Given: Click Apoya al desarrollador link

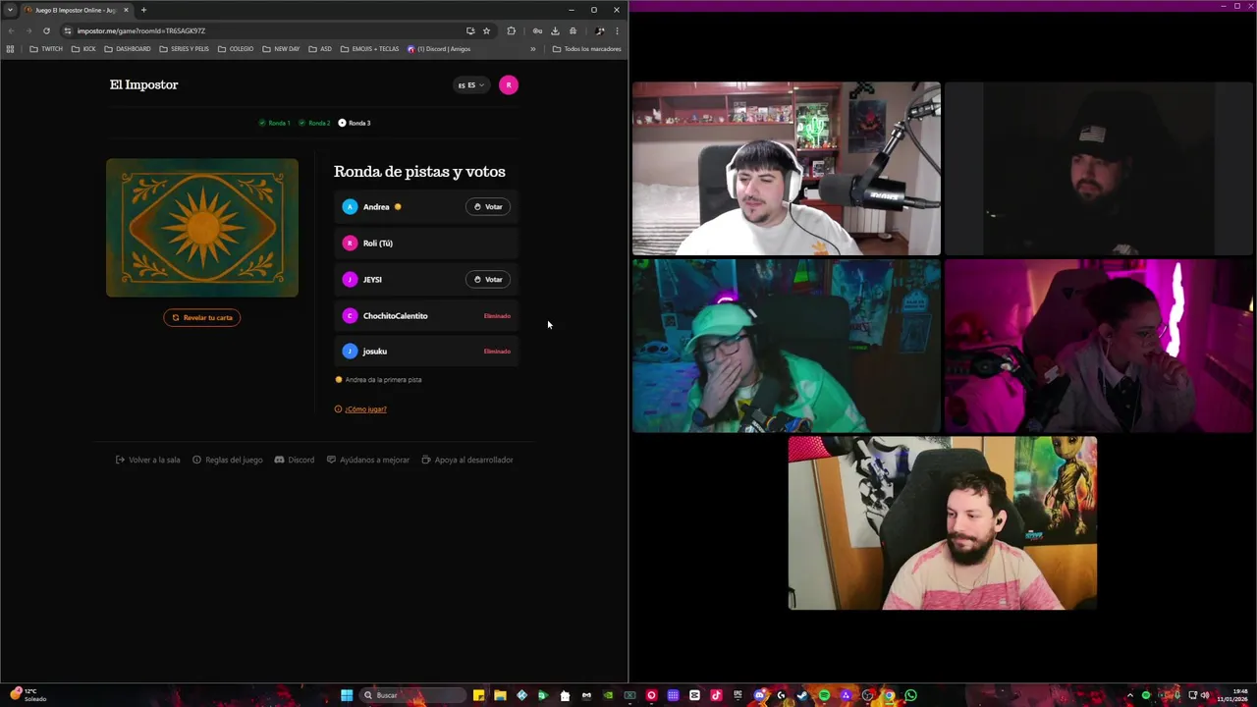Looking at the screenshot, I should [467, 460].
